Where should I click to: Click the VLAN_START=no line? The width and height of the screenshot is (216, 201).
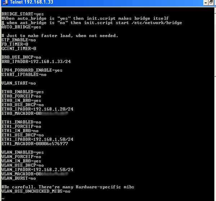point(19,83)
